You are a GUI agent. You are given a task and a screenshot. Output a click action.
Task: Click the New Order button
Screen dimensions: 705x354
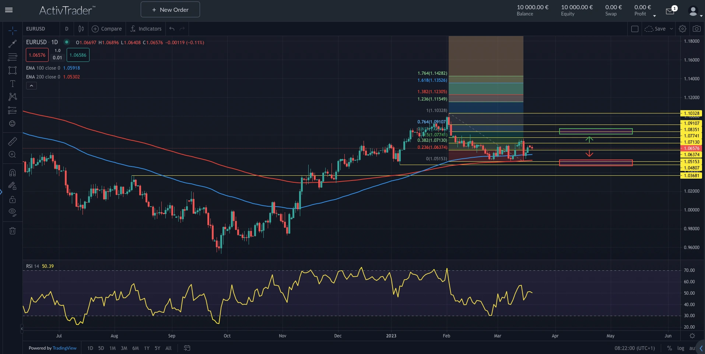coord(170,9)
